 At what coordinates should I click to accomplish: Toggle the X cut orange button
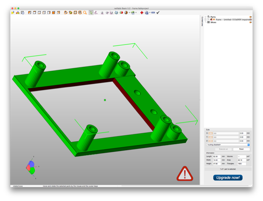[210, 133]
